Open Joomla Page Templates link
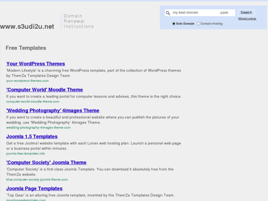268x201 pixels. click(x=34, y=188)
